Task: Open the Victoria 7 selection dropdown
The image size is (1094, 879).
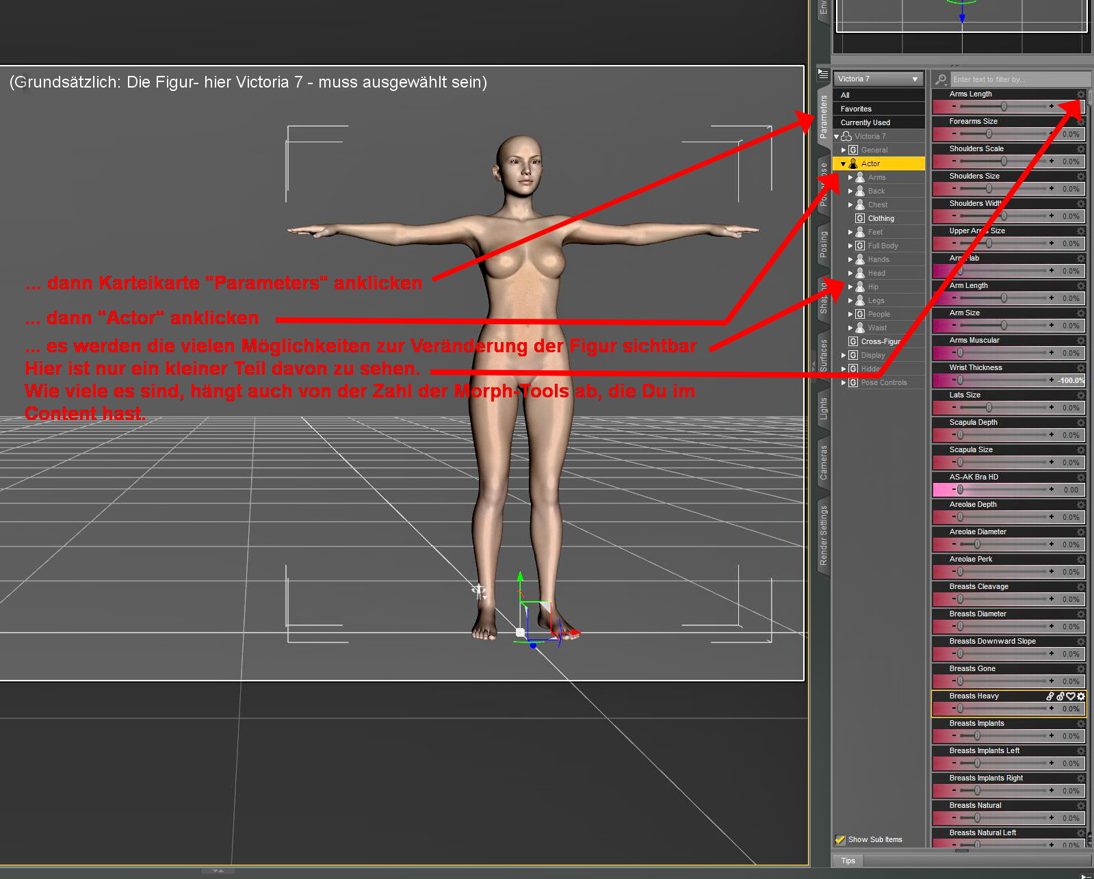Action: tap(878, 79)
